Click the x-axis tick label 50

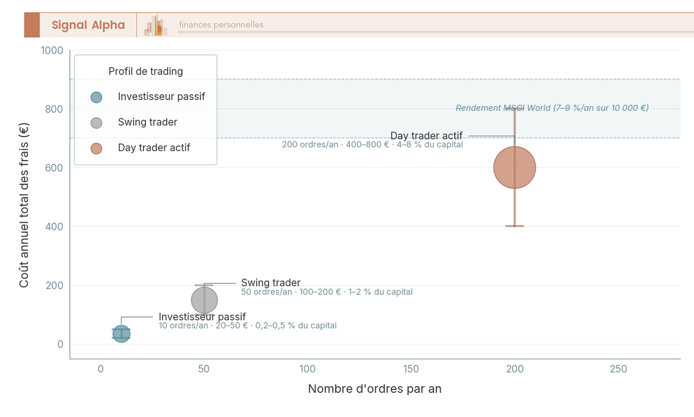tap(204, 369)
